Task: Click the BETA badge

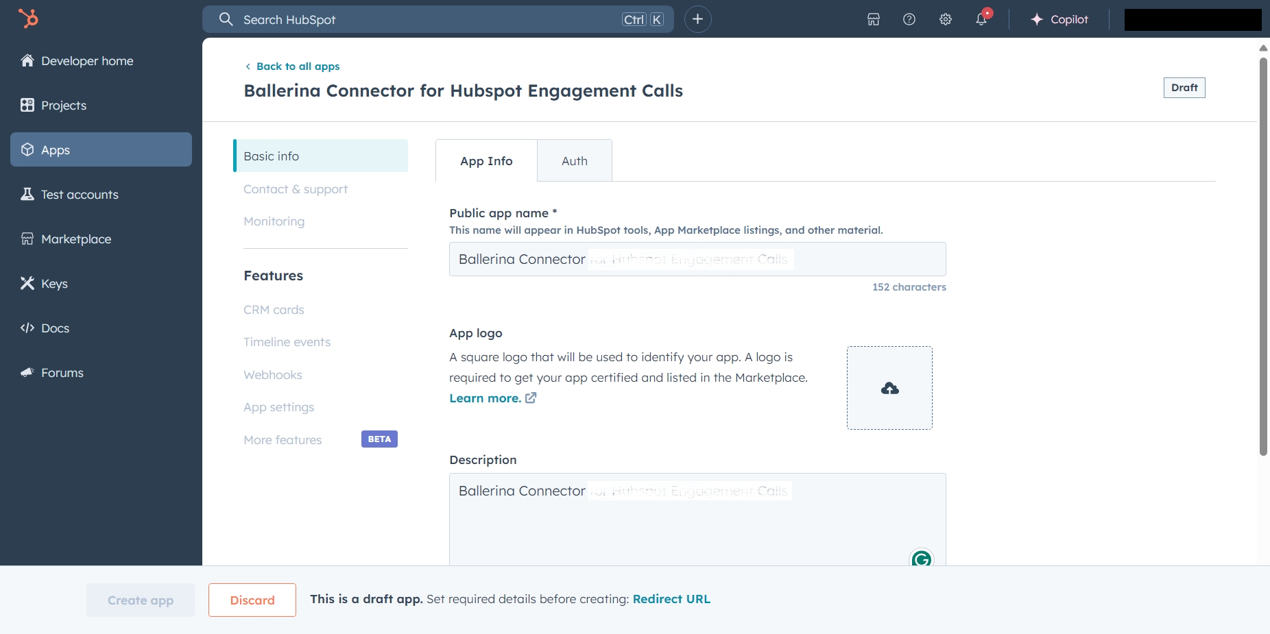Action: click(379, 439)
